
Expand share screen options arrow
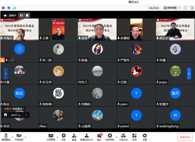pyautogui.click(x=57, y=137)
